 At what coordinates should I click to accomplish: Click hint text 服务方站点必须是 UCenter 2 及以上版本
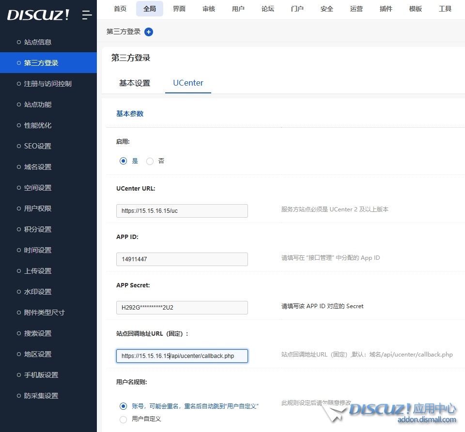coord(335,209)
